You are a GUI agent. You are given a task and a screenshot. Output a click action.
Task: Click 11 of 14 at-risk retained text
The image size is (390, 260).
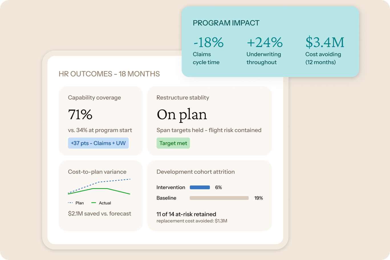click(186, 214)
